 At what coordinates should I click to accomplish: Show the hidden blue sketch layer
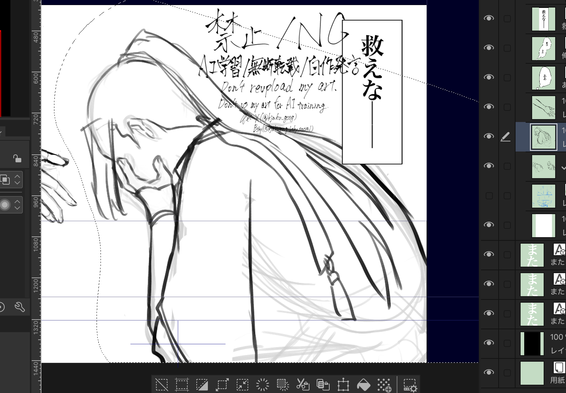pos(489,195)
